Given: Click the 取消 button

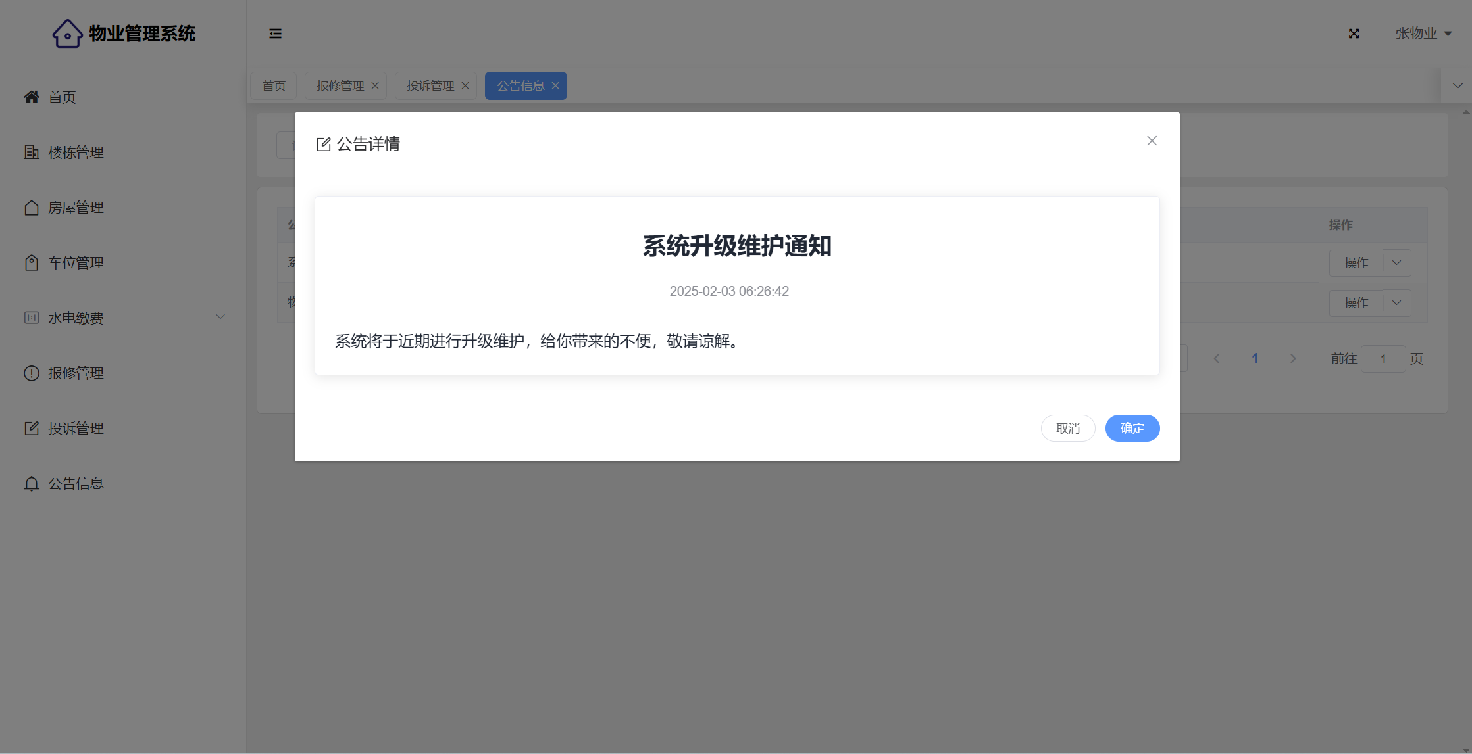Looking at the screenshot, I should 1067,429.
